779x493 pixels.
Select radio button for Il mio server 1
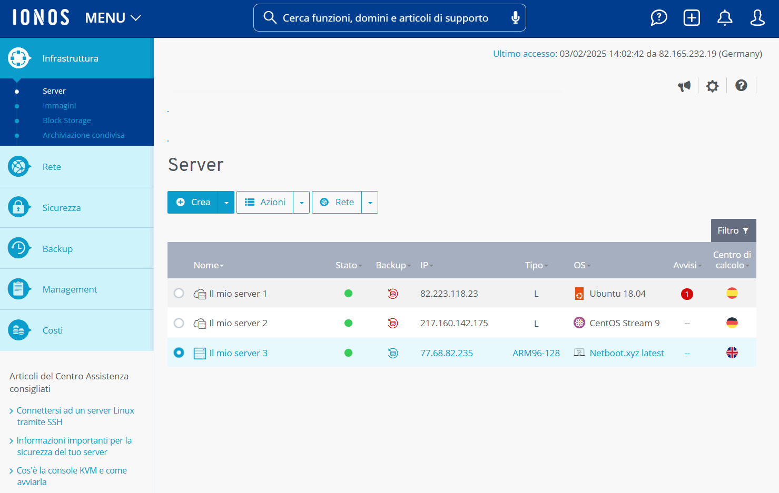click(179, 293)
